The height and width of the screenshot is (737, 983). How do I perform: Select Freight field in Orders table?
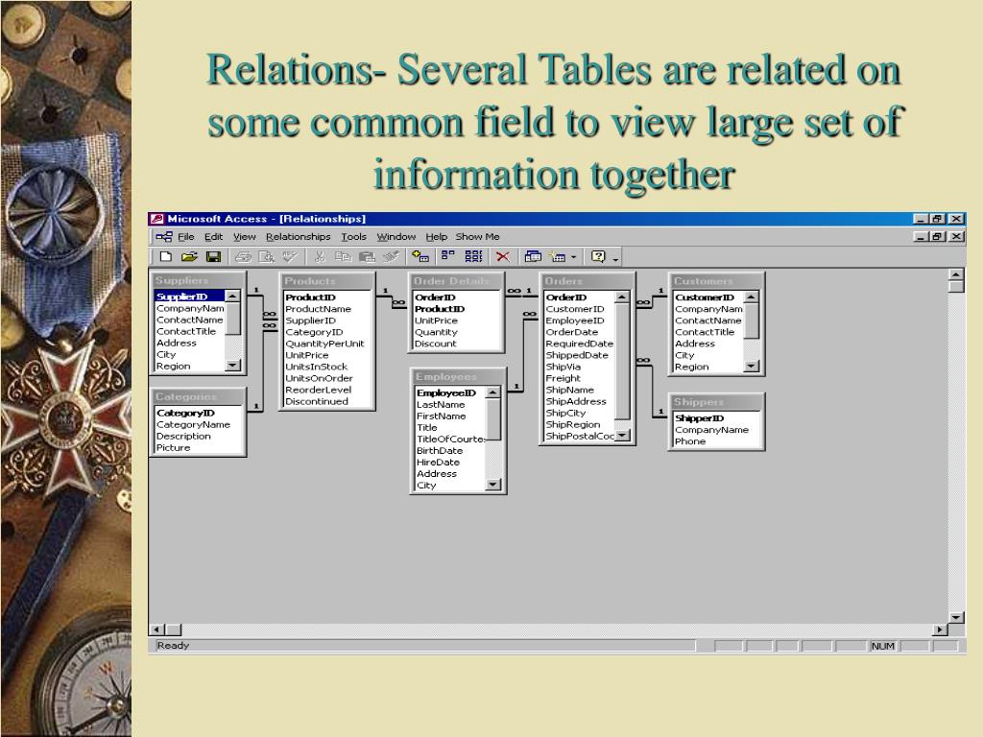[579, 378]
